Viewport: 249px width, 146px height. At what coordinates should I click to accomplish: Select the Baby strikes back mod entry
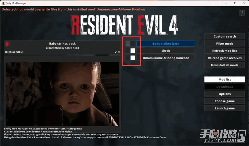166,44
